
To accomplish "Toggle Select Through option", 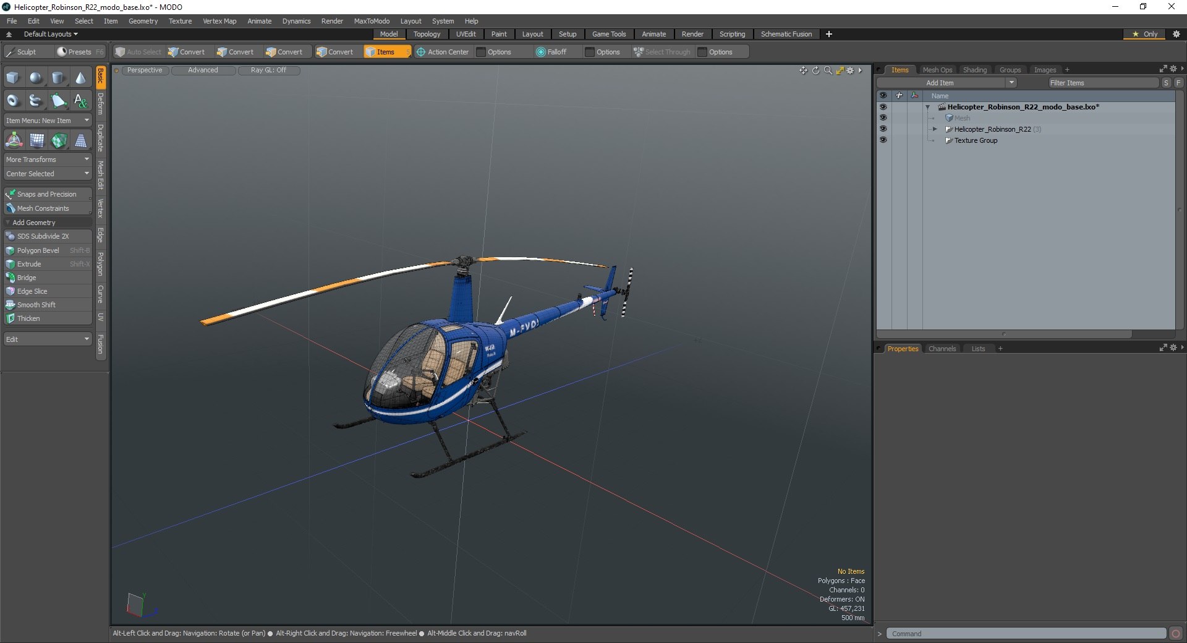I will 662,52.
